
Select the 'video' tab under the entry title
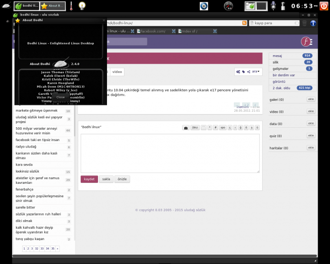(x=117, y=72)
